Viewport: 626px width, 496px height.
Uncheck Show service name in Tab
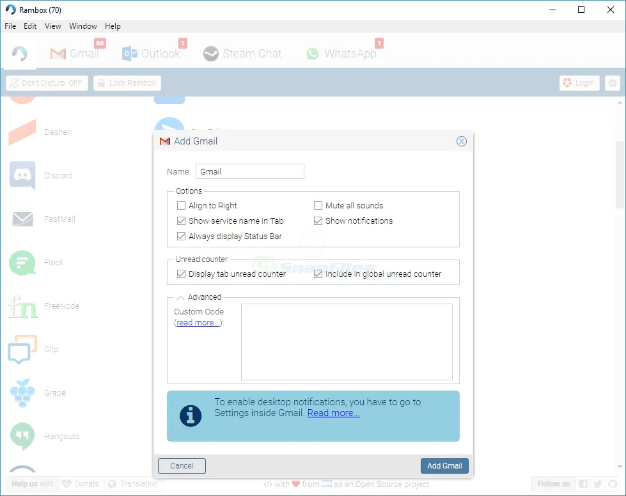click(x=181, y=221)
